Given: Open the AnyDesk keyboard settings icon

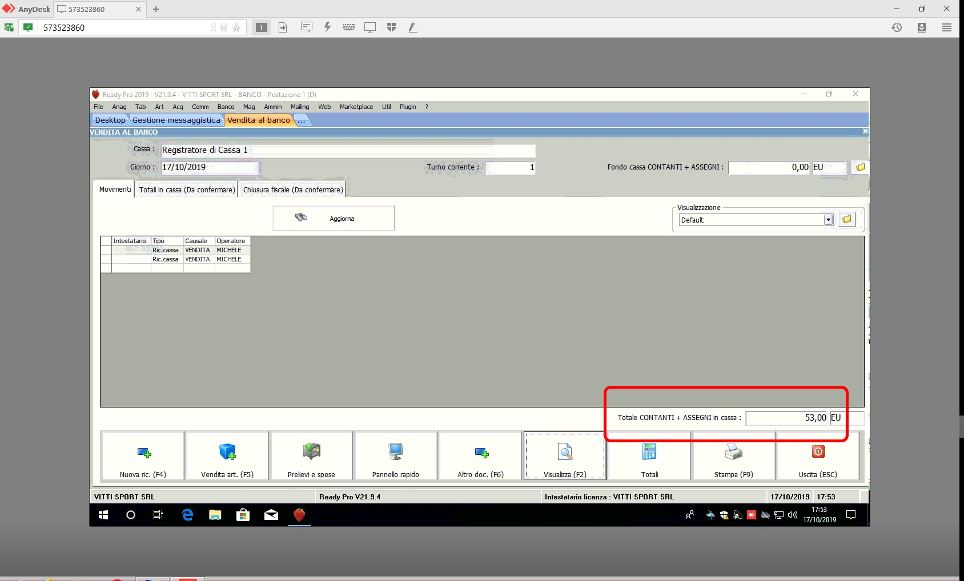Looking at the screenshot, I should tap(349, 27).
